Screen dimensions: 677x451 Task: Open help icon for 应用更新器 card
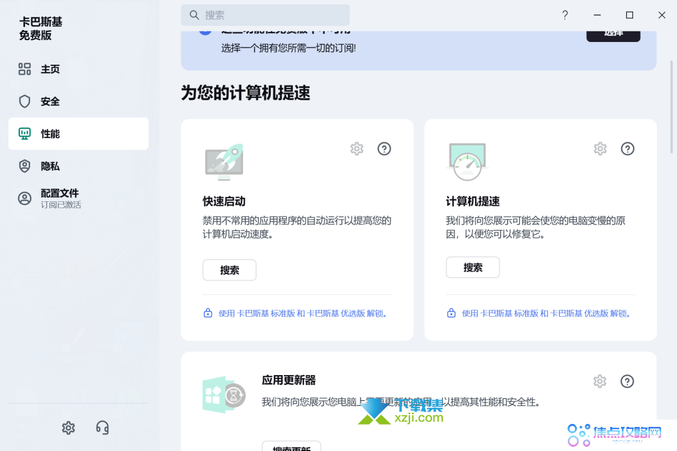627,381
